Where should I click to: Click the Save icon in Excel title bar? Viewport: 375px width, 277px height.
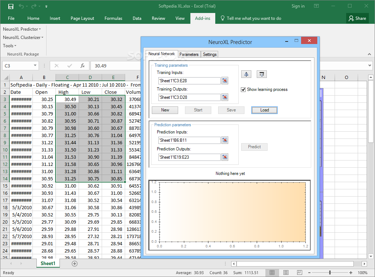[x=10, y=6]
